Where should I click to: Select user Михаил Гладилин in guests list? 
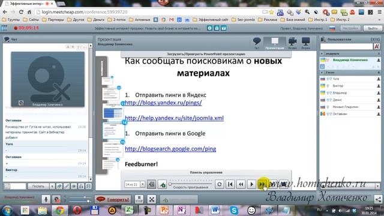point(350,107)
